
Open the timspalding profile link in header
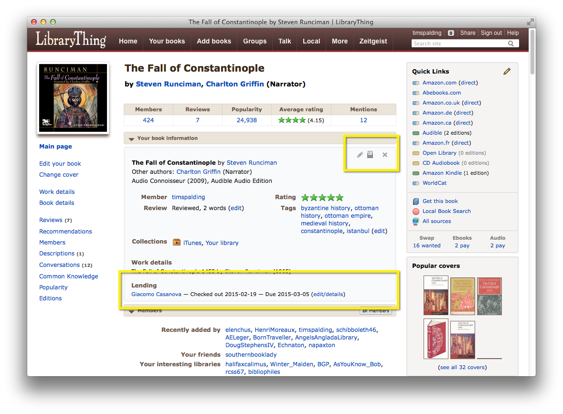(427, 33)
